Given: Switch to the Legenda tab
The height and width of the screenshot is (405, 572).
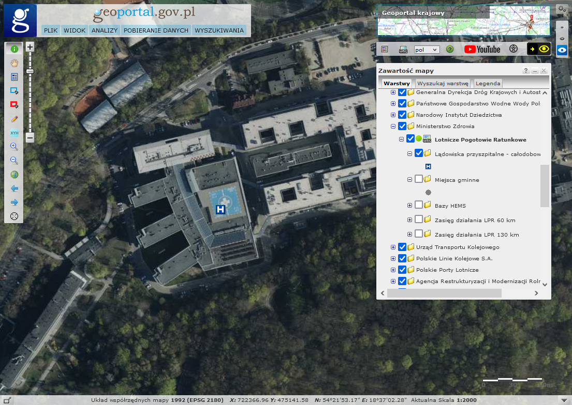Looking at the screenshot, I should (488, 83).
